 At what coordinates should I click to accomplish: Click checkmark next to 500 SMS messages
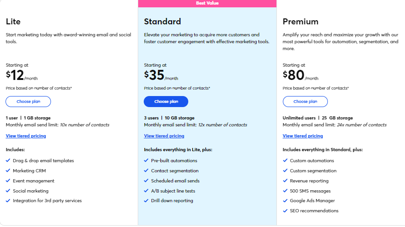tap(285, 191)
